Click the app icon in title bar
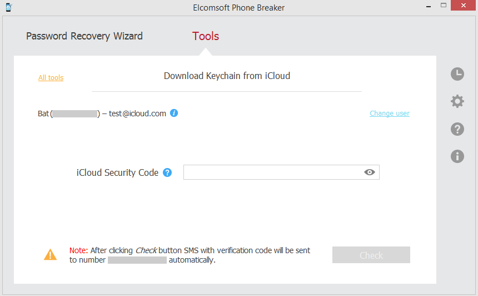 pyautogui.click(x=8, y=7)
